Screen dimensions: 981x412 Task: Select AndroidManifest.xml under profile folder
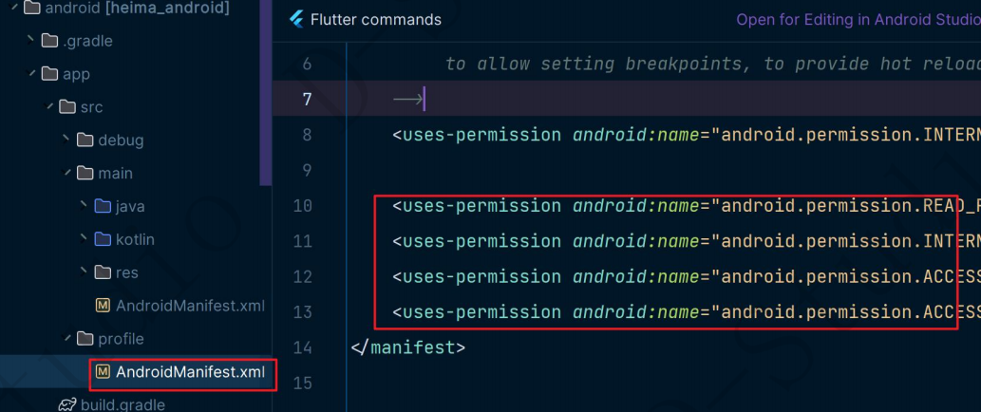[x=190, y=372]
